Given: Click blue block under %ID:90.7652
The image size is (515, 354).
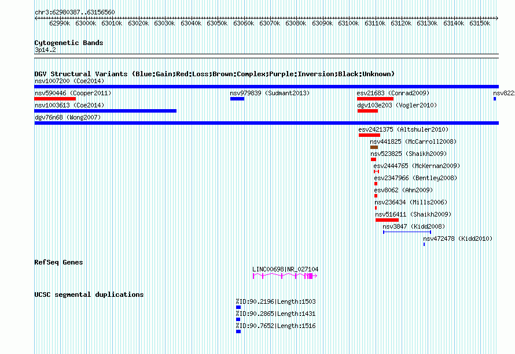Looking at the screenshot, I should (238, 331).
